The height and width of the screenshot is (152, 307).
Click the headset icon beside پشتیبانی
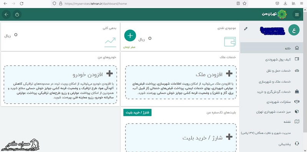click(297, 144)
